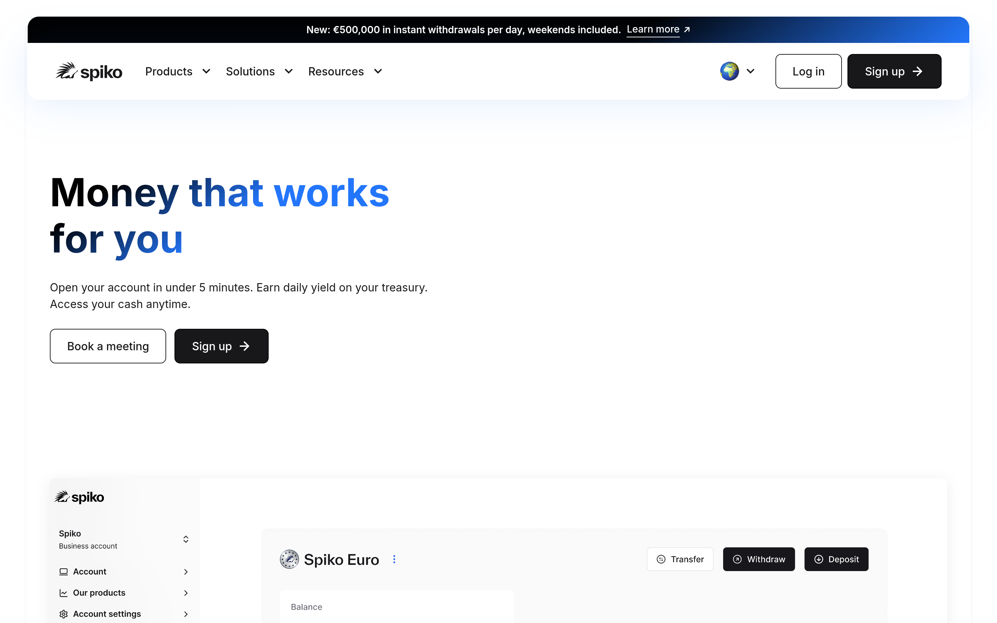Open the three-dot menu next to Spiko Euro

(394, 559)
